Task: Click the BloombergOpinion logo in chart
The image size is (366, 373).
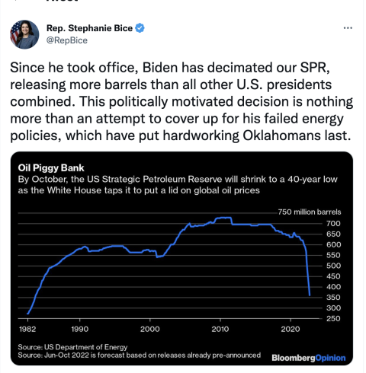Action: [309, 358]
